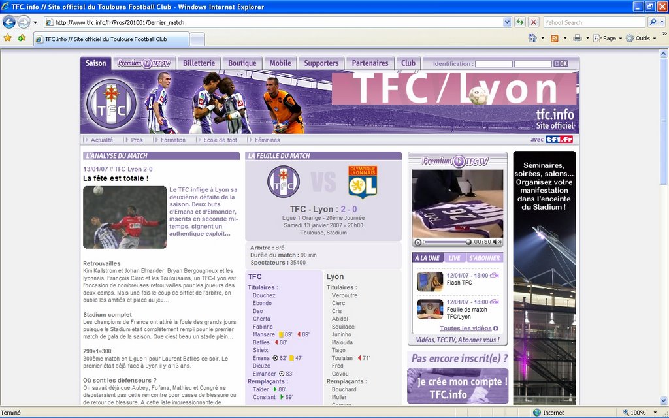
Task: Select the À LA UNE video tab
Action: coord(427,258)
